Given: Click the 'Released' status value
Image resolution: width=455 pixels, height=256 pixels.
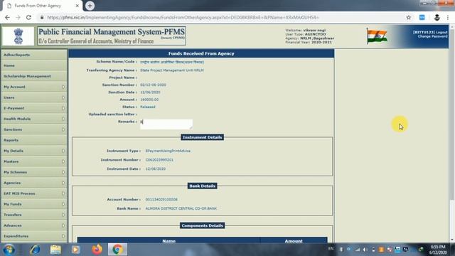Looking at the screenshot, I should [148, 107].
